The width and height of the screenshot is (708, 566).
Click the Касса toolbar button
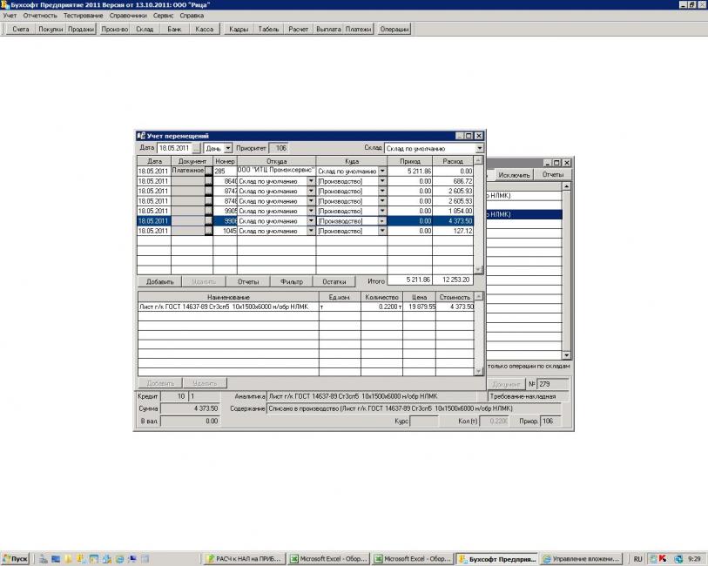[205, 29]
